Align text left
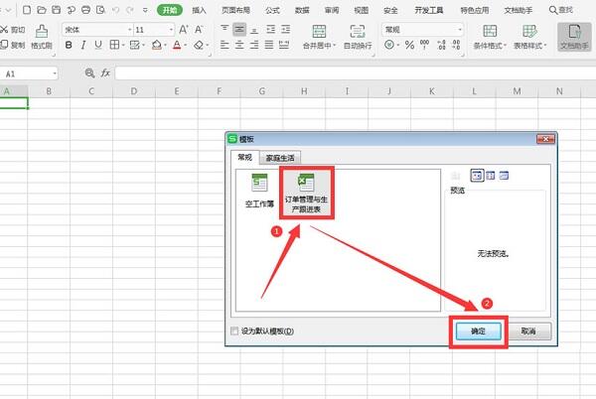The height and width of the screenshot is (399, 596). (x=224, y=45)
